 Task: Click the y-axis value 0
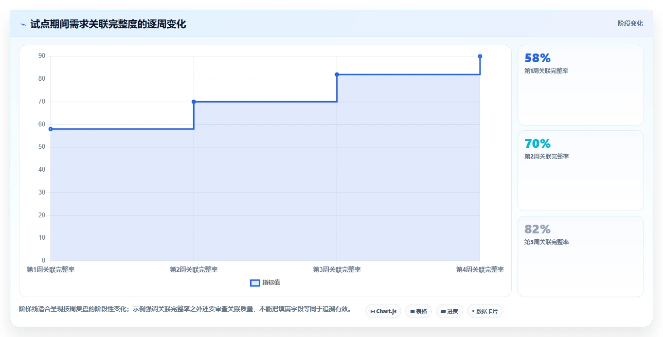(43, 261)
